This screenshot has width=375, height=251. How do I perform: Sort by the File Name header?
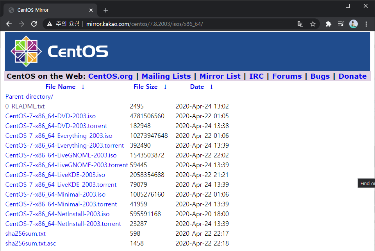61,87
